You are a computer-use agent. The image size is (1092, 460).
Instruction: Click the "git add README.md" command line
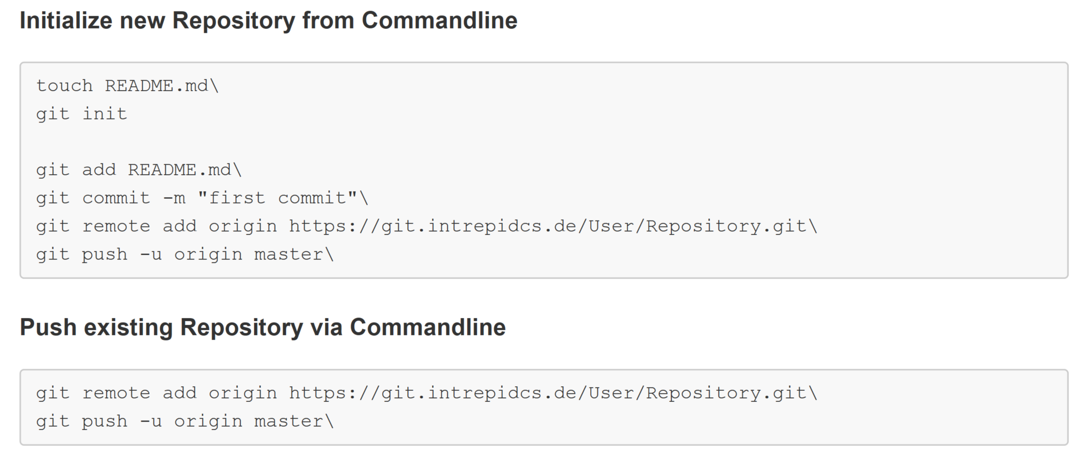pos(139,170)
